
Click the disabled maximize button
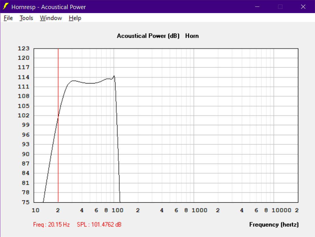[280, 7]
